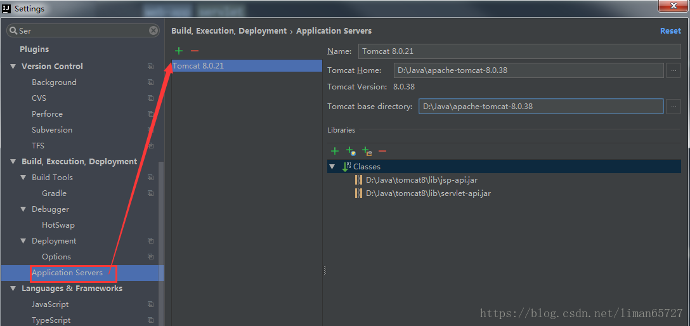The width and height of the screenshot is (690, 326).
Task: Collapse the Version Control section
Action: tap(13, 67)
